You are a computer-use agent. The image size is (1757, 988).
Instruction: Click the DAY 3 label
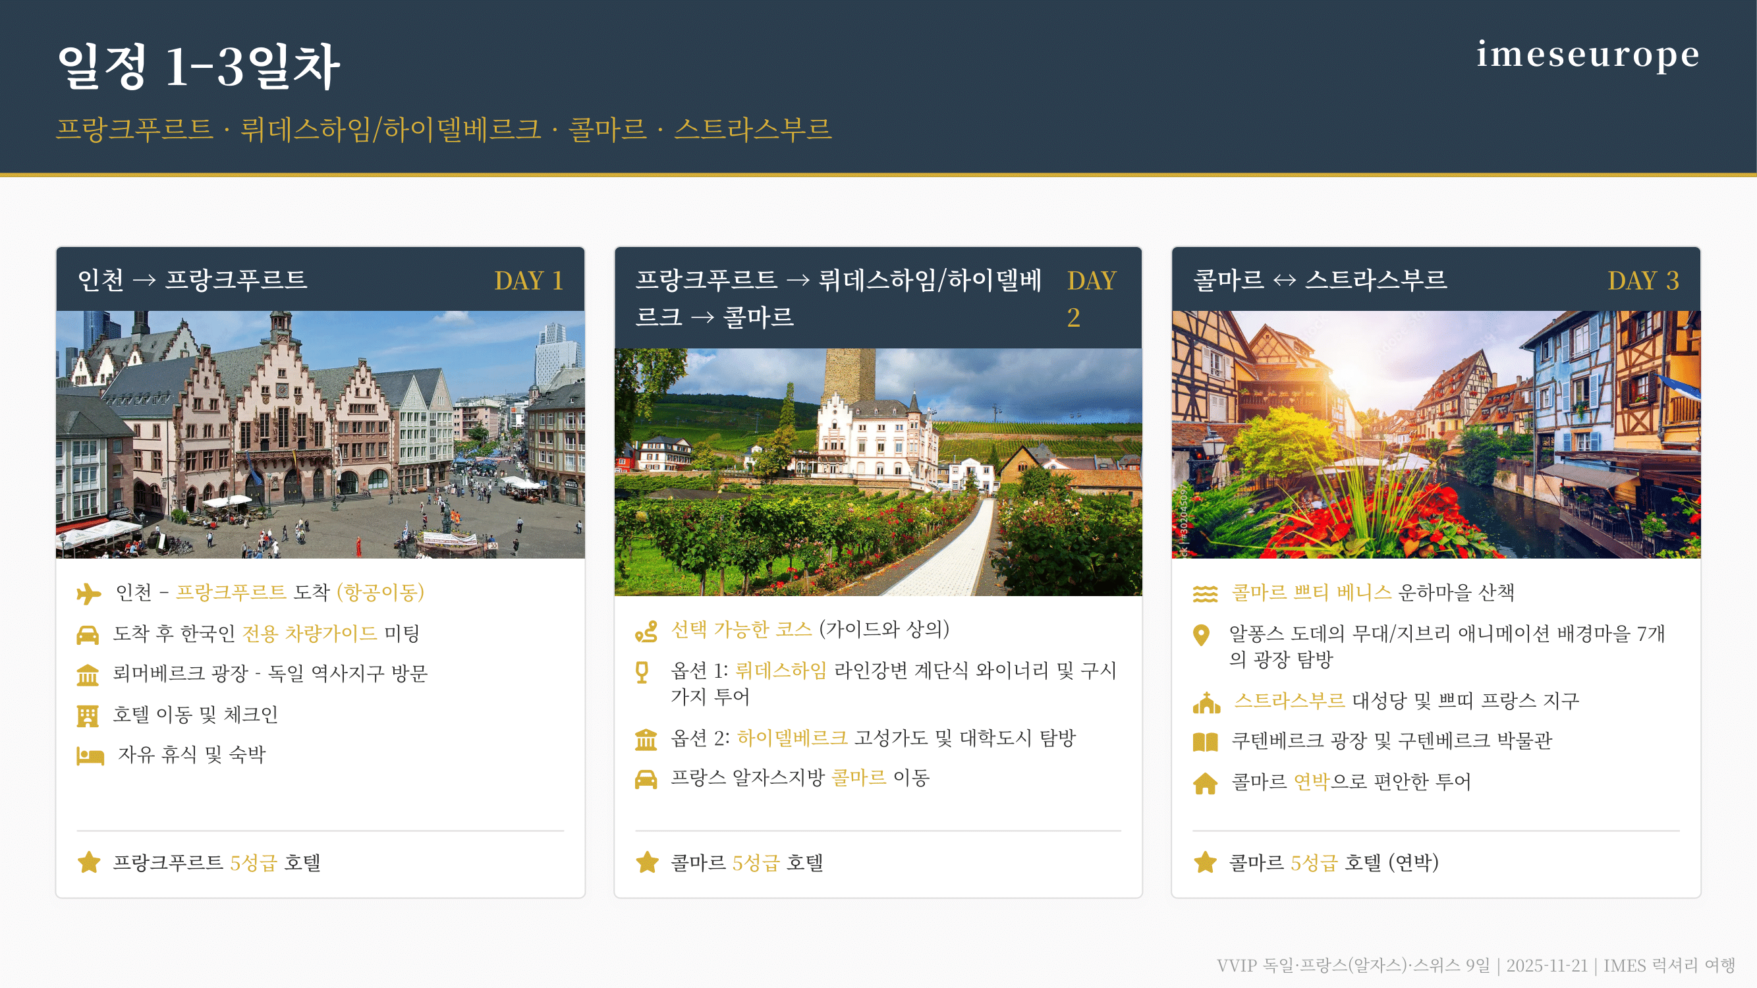[1642, 280]
